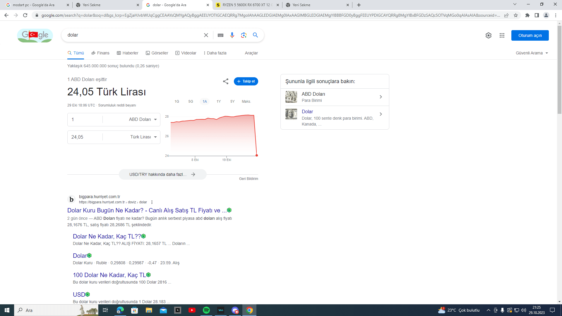Open Spotify from the taskbar

[x=206, y=310]
